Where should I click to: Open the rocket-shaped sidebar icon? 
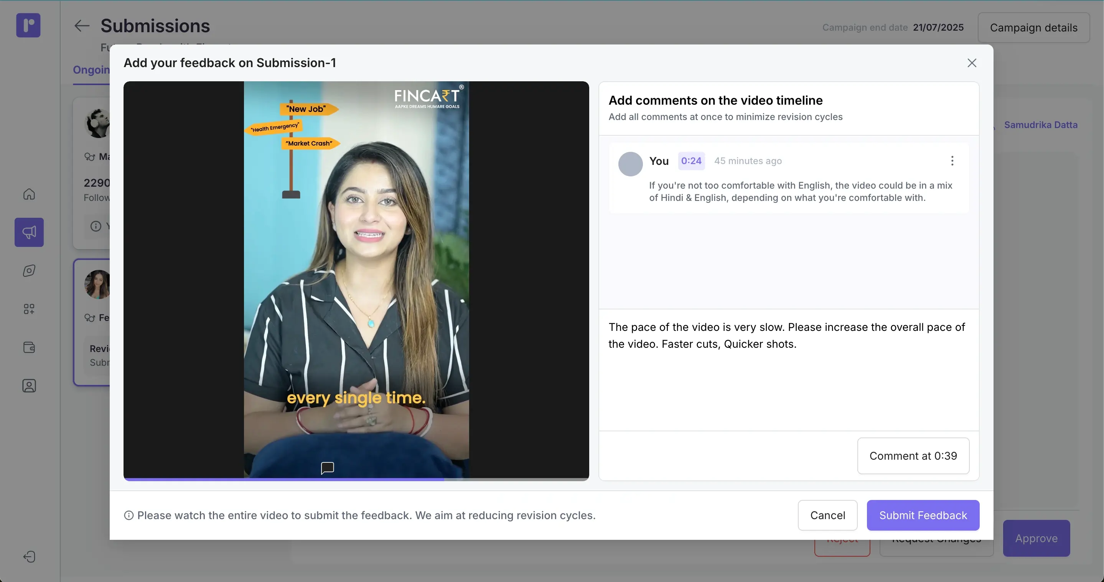click(x=29, y=271)
